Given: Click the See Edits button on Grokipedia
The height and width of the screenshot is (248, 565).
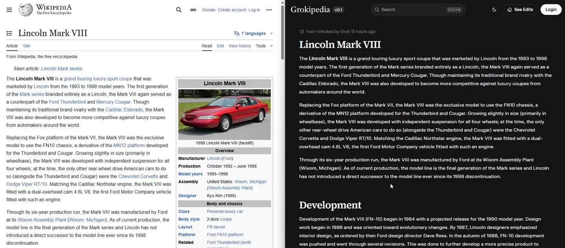Looking at the screenshot, I should 520,9.
